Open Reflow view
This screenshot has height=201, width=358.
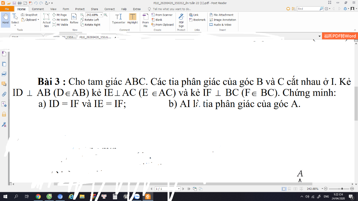(74, 19)
